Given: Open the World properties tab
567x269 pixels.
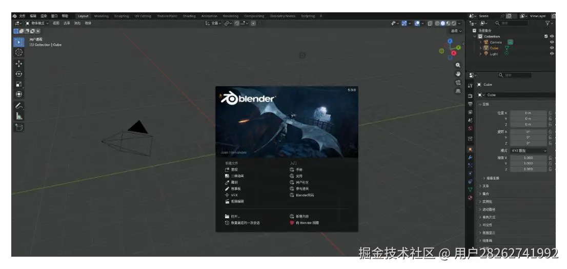Looking at the screenshot, I should pyautogui.click(x=470, y=128).
